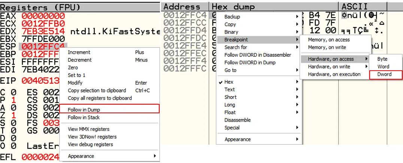
Task: Choose Follow in Stack option
Action: click(84, 117)
